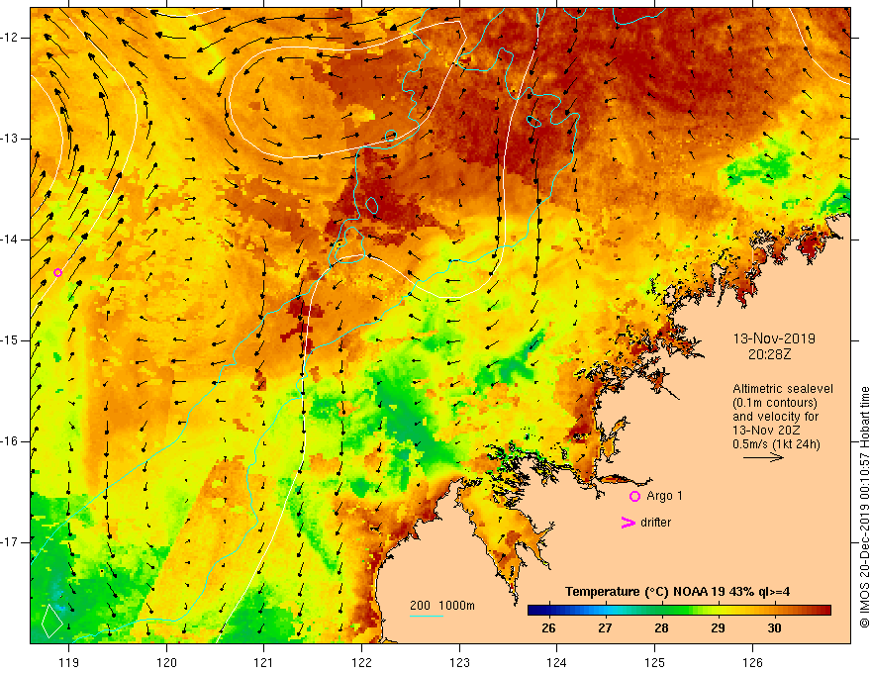
Task: Click the colorbar value 28
Action: tap(661, 628)
